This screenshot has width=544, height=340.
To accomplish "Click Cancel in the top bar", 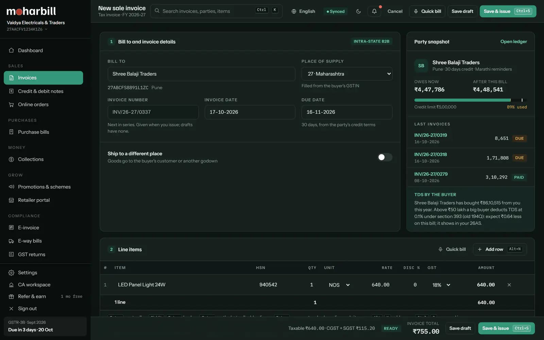I will pyautogui.click(x=395, y=11).
